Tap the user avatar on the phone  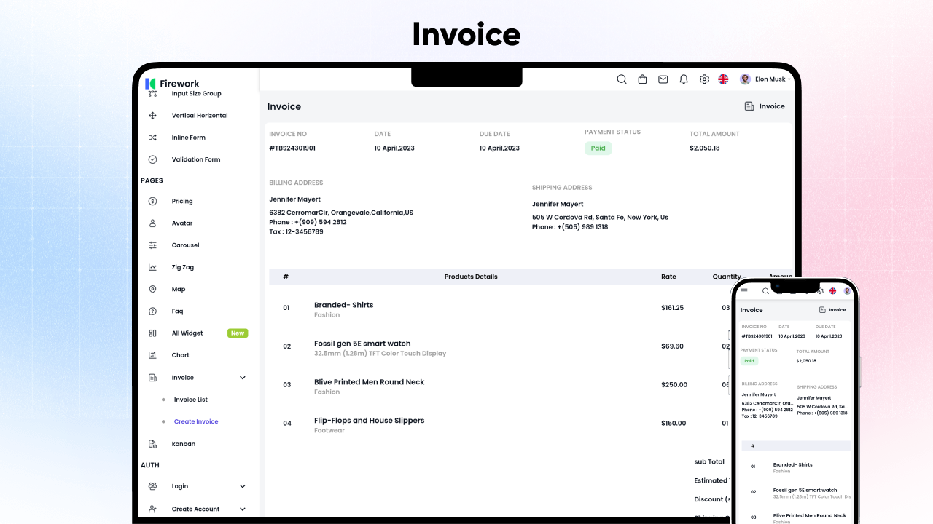[x=847, y=291]
